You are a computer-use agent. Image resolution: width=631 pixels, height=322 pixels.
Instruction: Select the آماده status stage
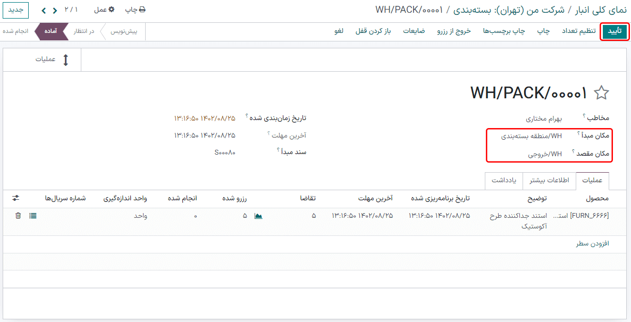click(x=51, y=31)
